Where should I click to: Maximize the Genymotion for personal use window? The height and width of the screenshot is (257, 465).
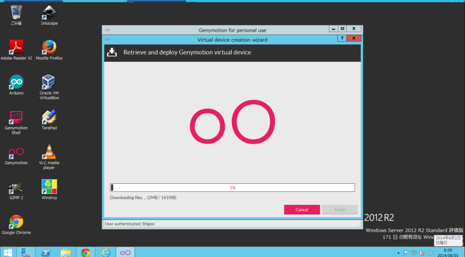tap(342, 29)
